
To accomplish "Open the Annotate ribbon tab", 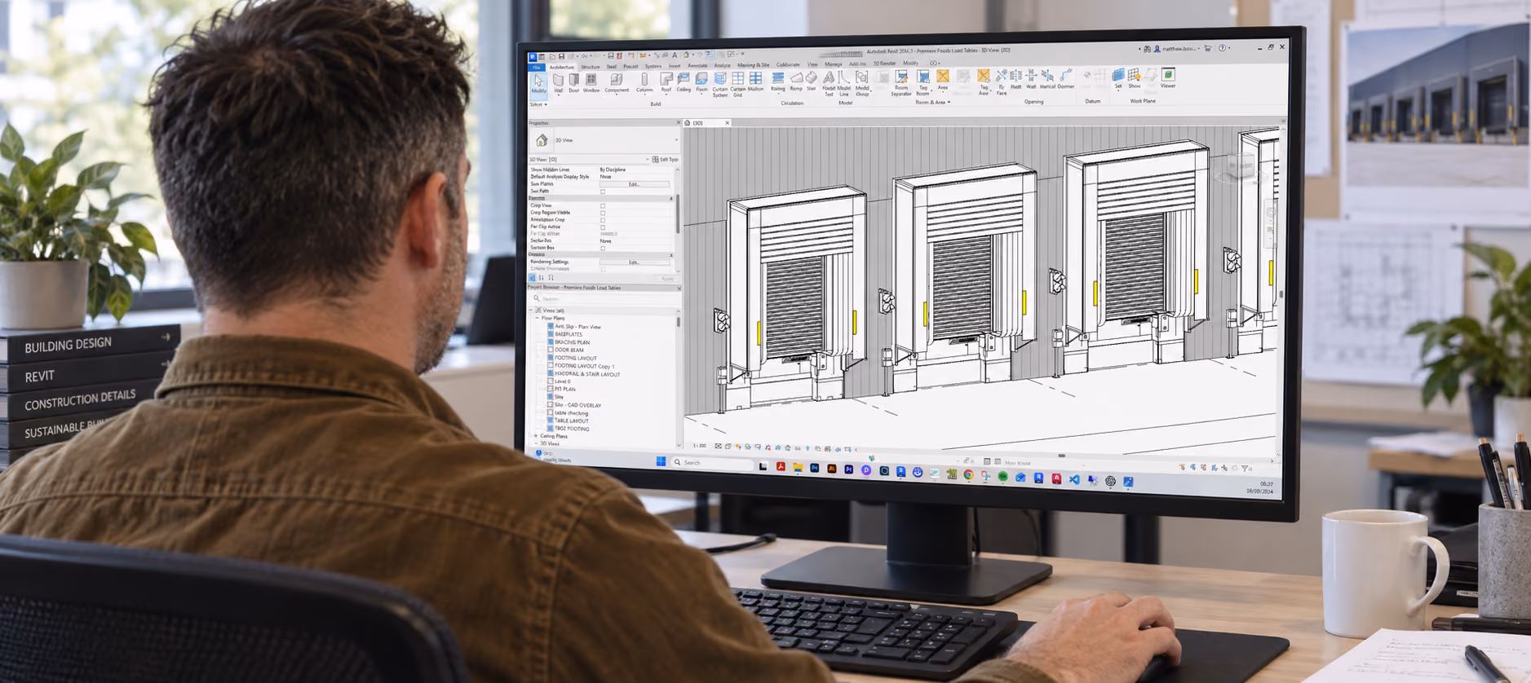I will point(697,66).
